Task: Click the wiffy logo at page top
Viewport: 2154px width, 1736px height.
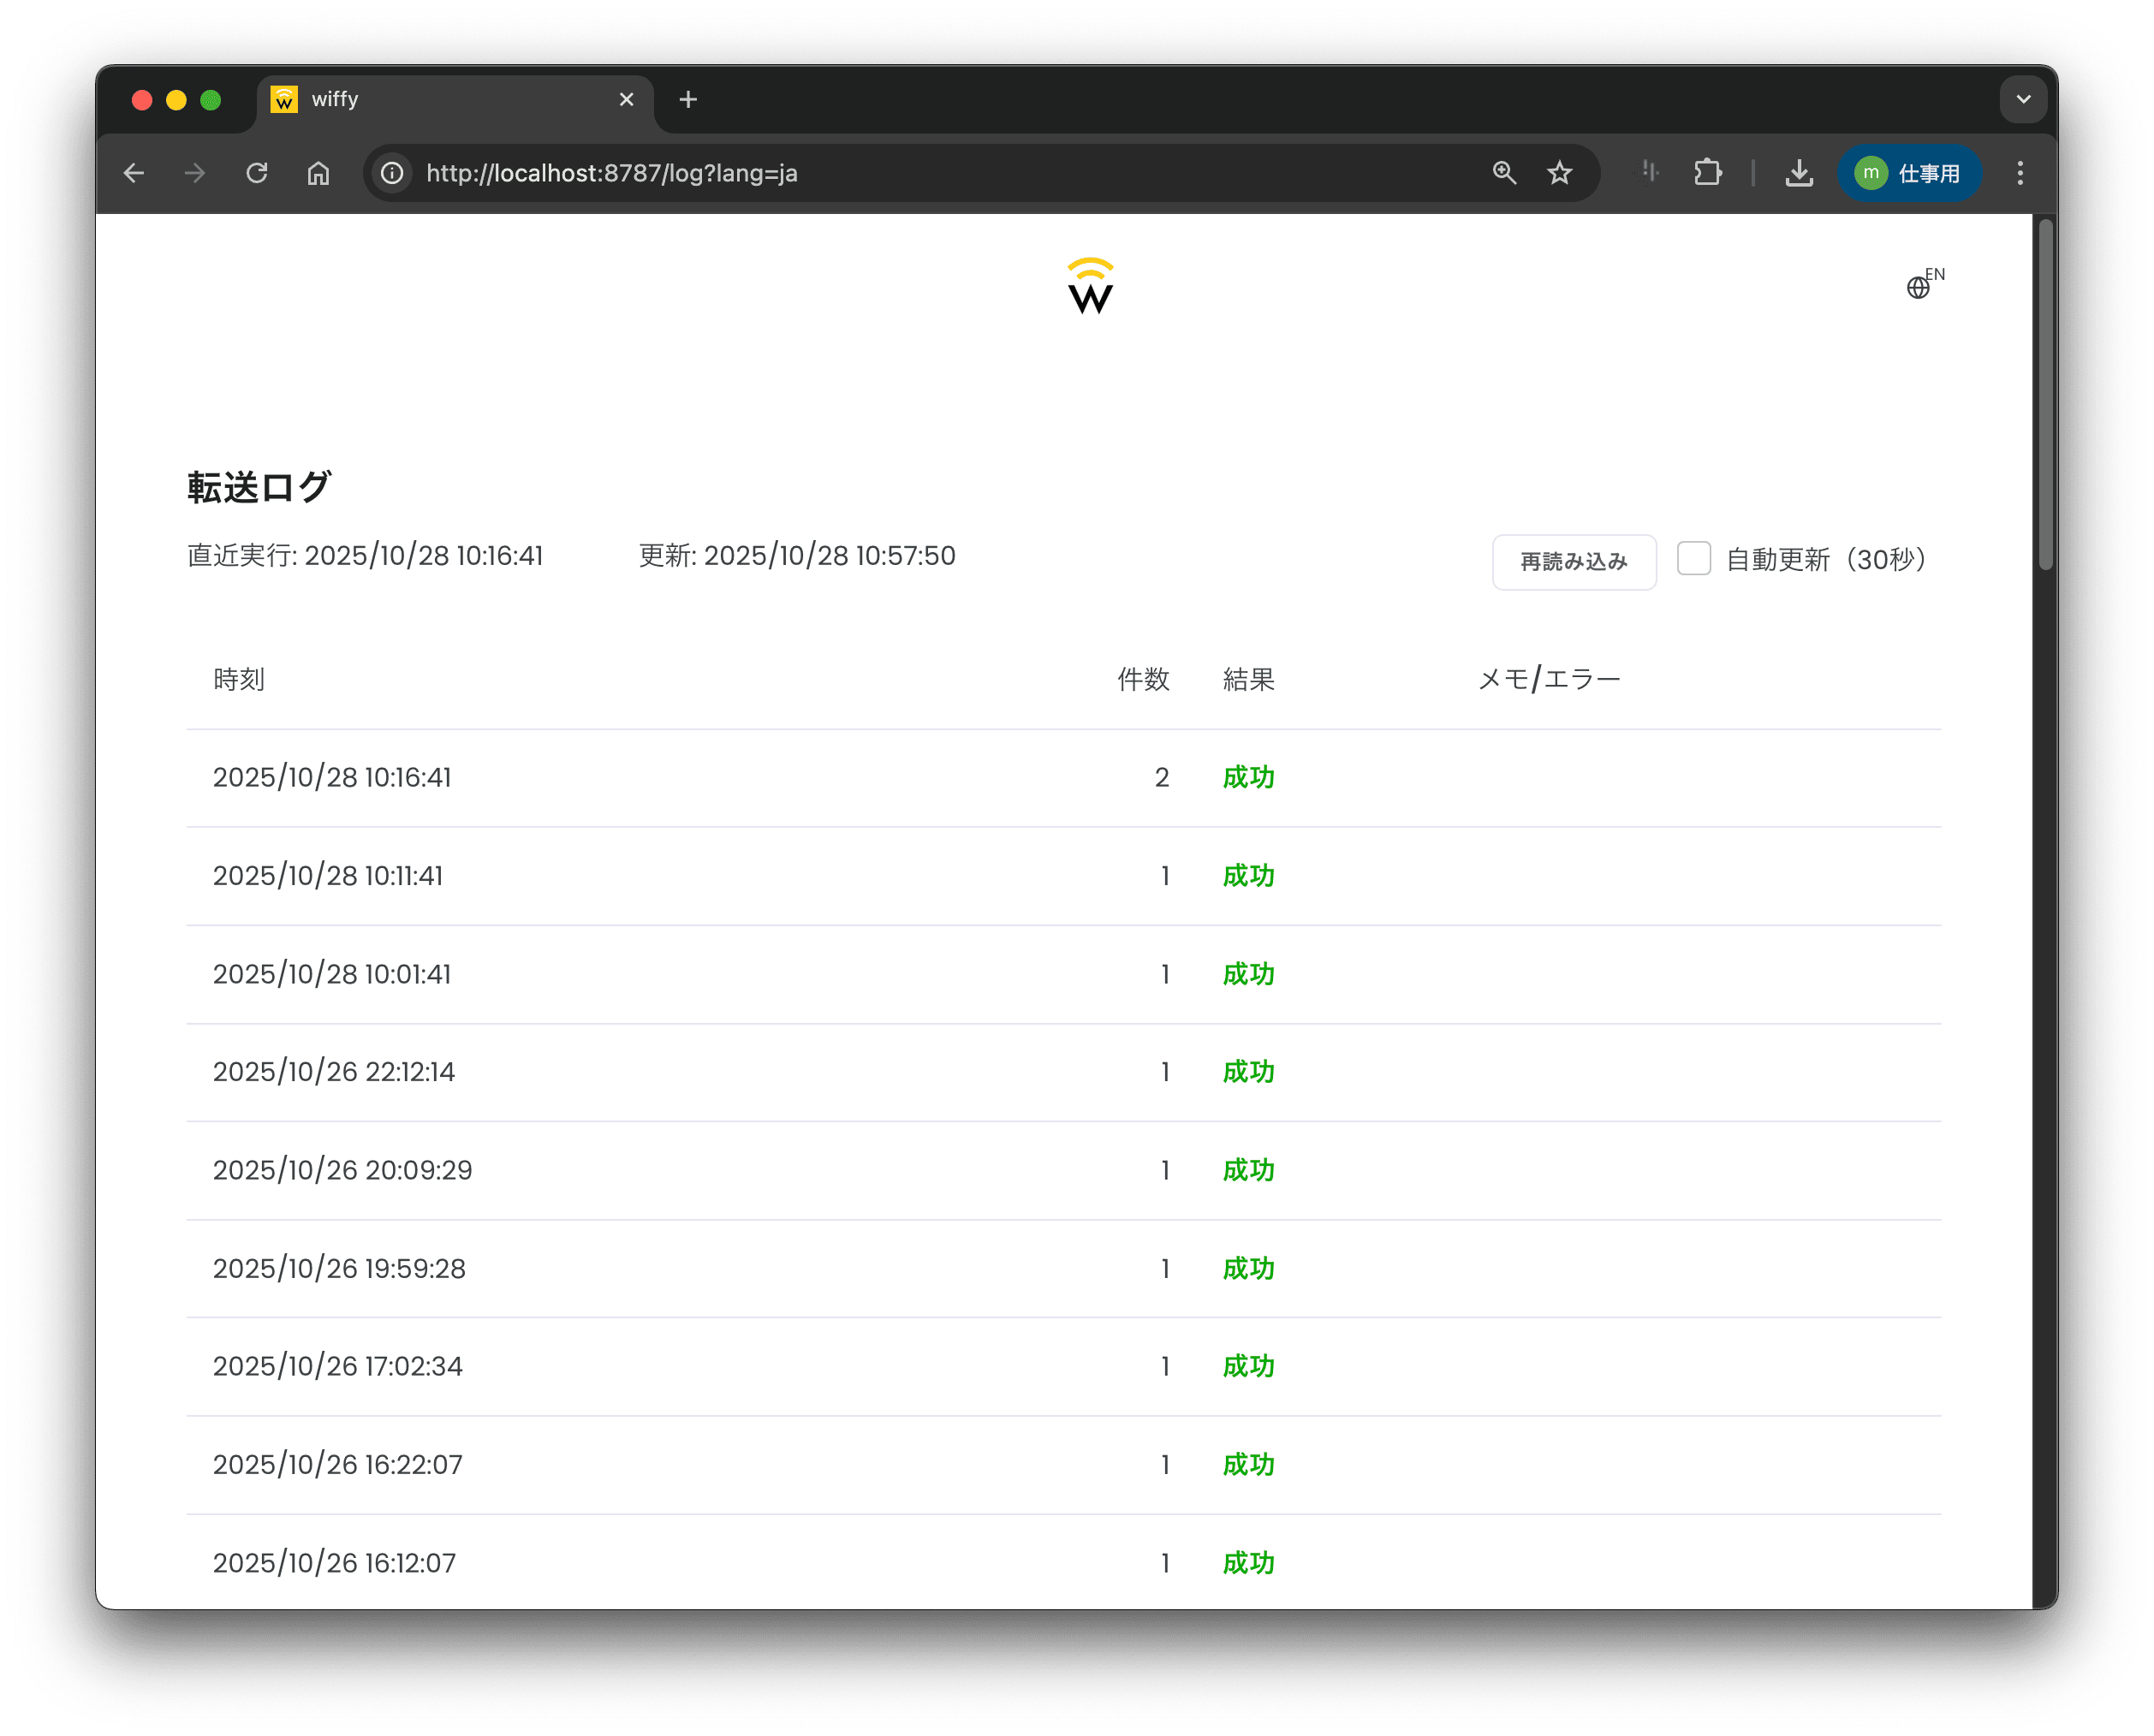Action: [x=1089, y=286]
